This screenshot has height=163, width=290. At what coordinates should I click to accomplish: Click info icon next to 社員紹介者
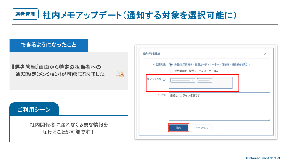click(246, 64)
